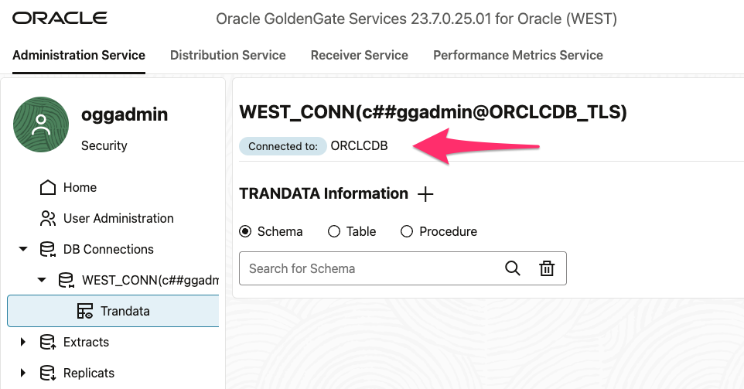The width and height of the screenshot is (744, 389).
Task: Collapse the WEST_CONN connection node
Action: coord(42,280)
